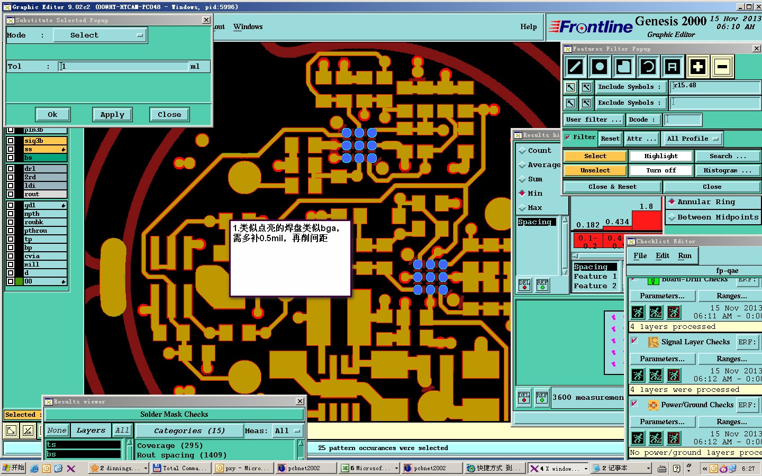Click red results icon under Board-Drill Checks
The height and width of the screenshot is (476, 762).
[674, 312]
